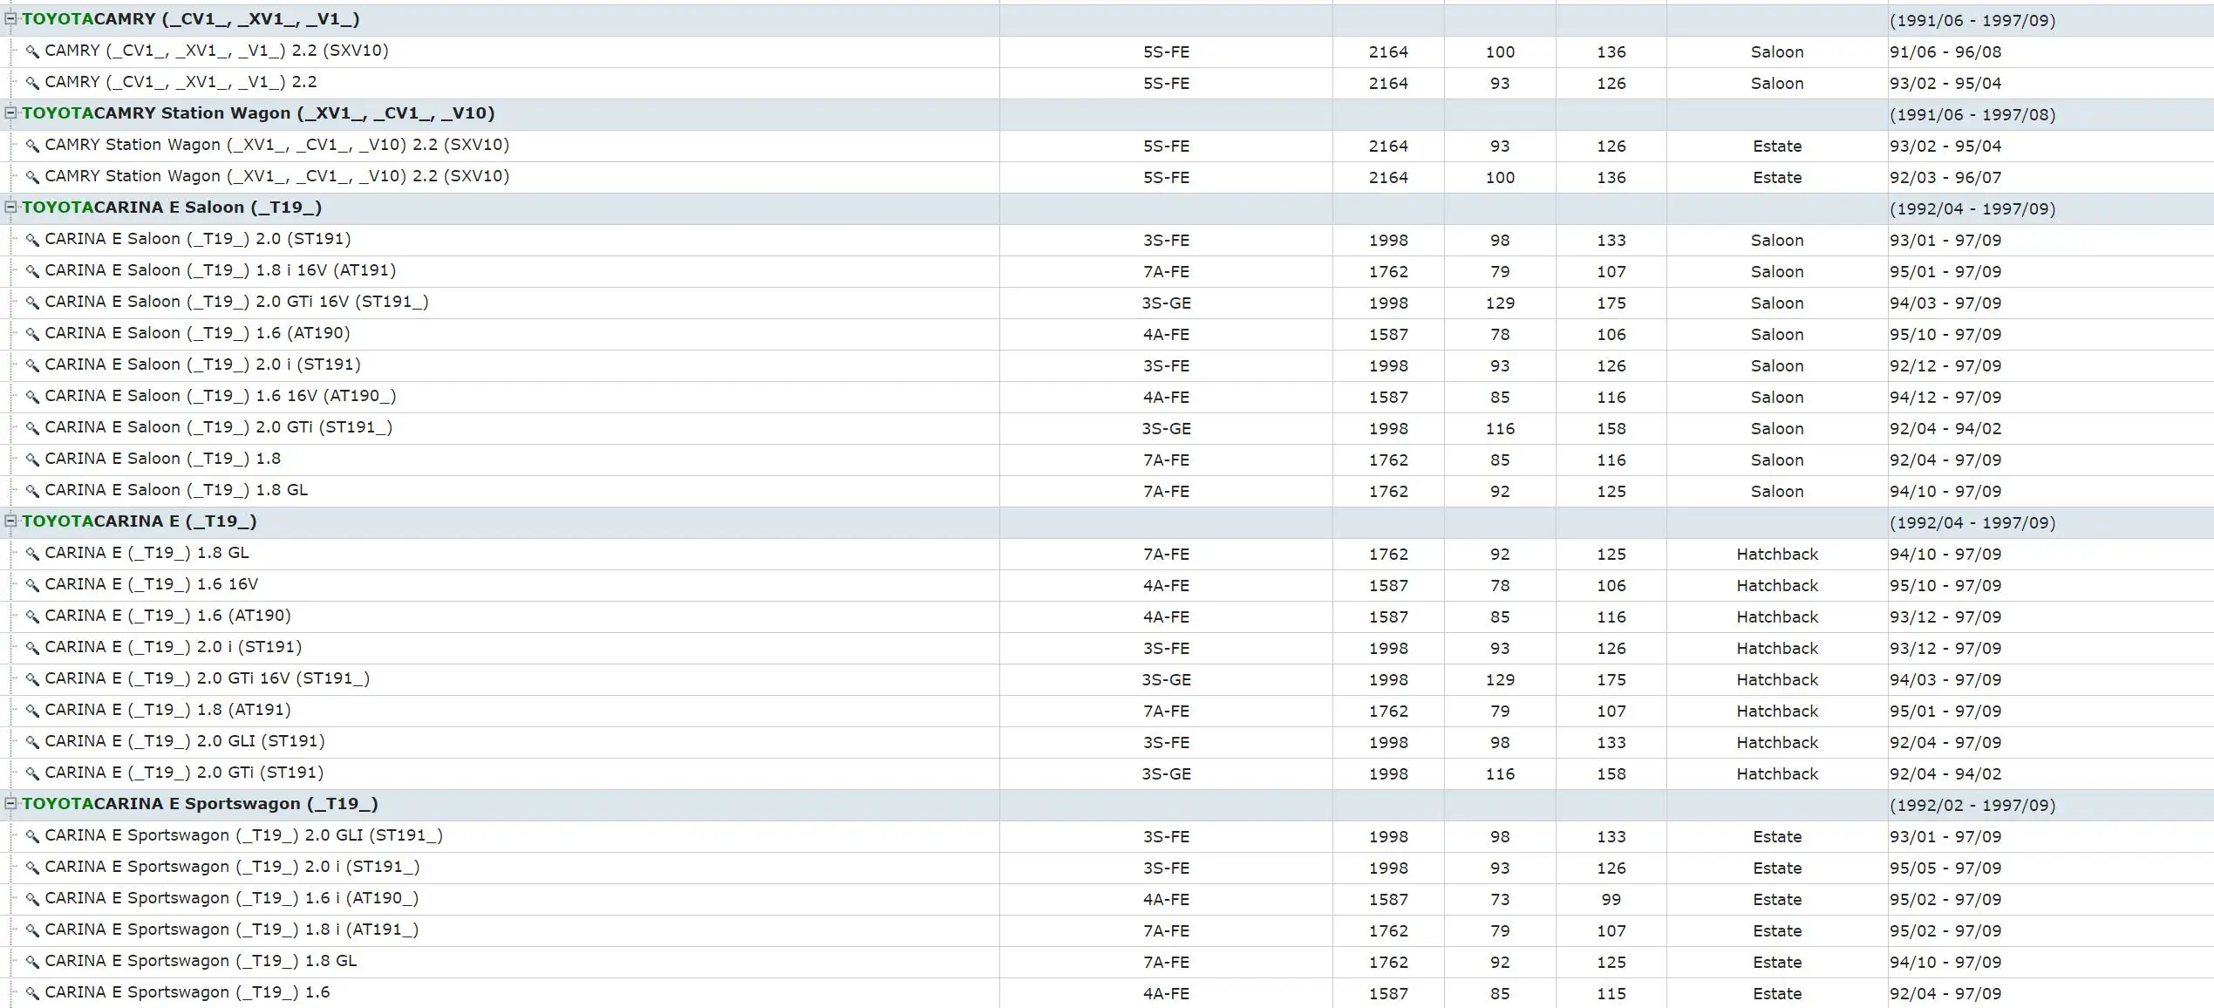Click the magnifier icon for CAMRY 2.2 saloon 93 kW

click(x=32, y=83)
